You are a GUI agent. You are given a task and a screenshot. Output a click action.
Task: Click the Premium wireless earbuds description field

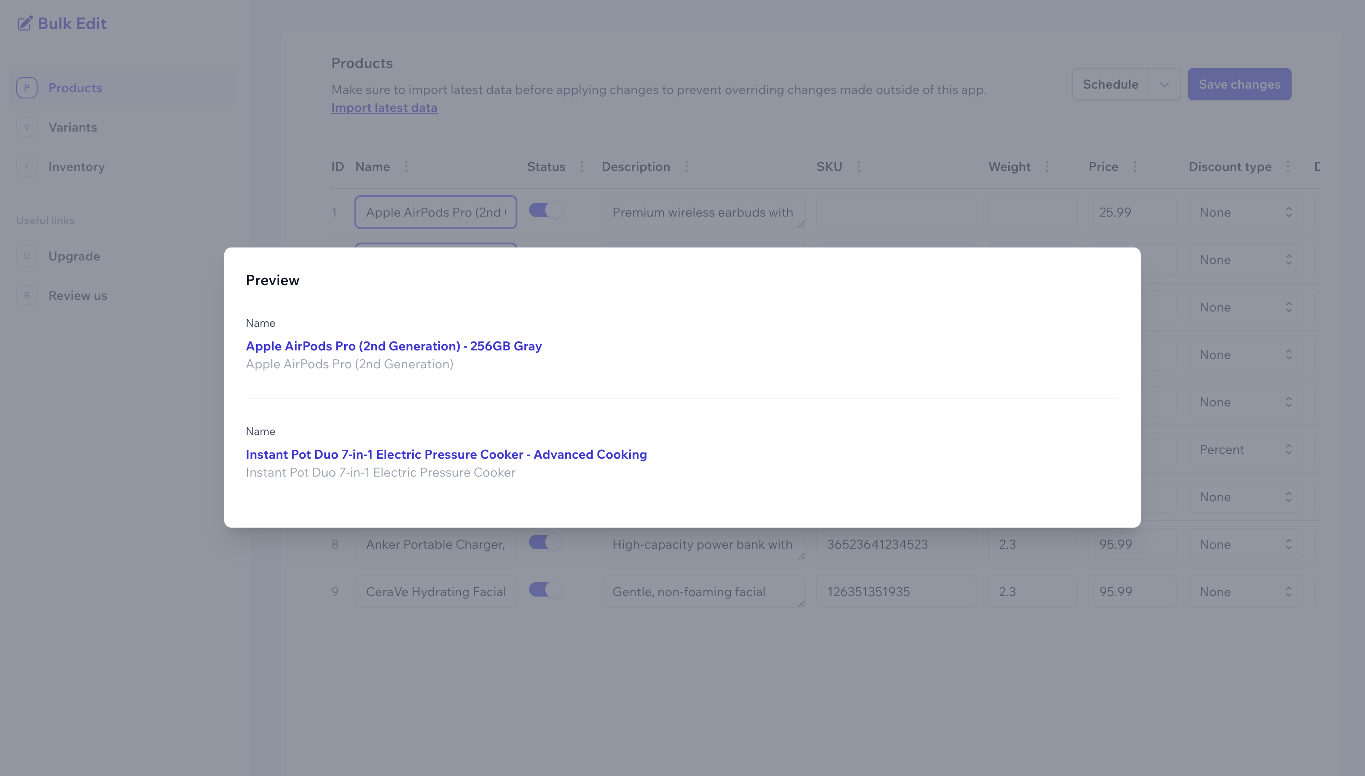[x=704, y=212]
